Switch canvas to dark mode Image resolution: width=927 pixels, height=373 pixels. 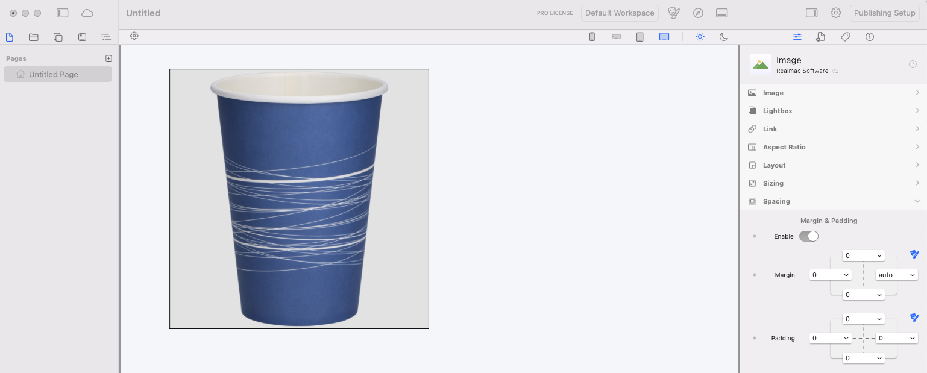pos(724,37)
